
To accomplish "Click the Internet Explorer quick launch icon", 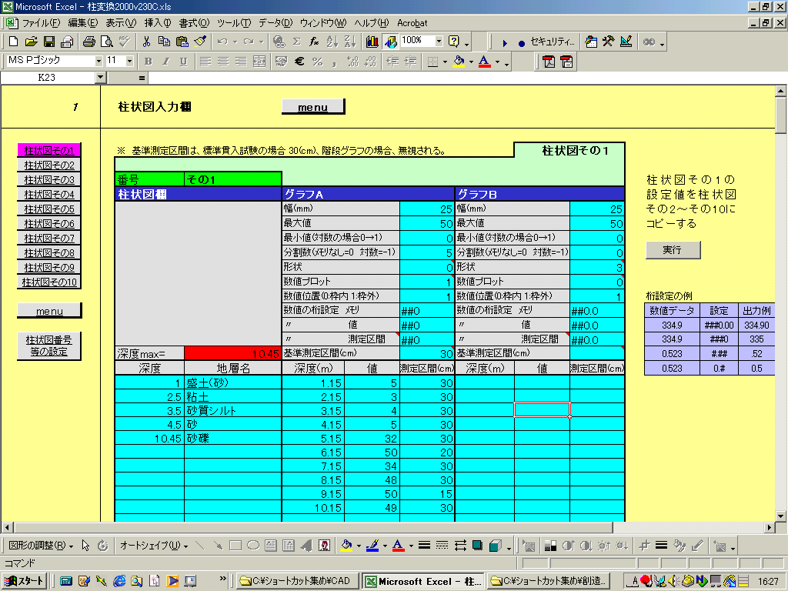I will tap(119, 581).
